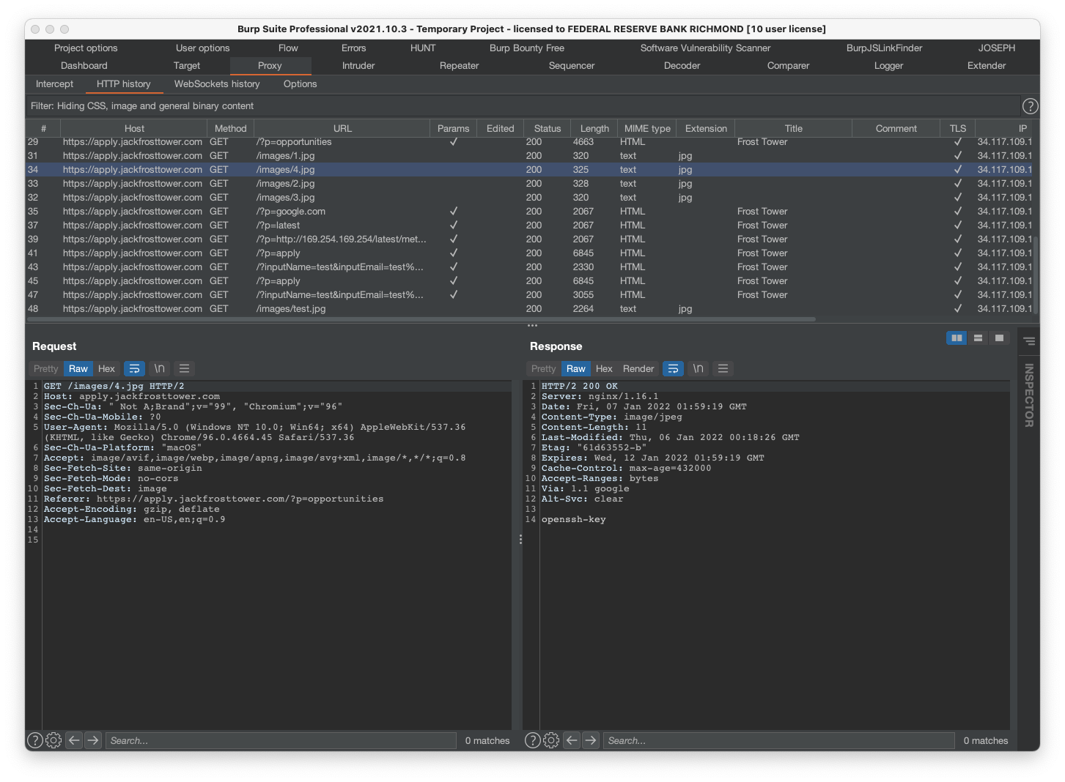1065x782 pixels.
Task: Open the Sequencer tab
Action: (x=572, y=66)
